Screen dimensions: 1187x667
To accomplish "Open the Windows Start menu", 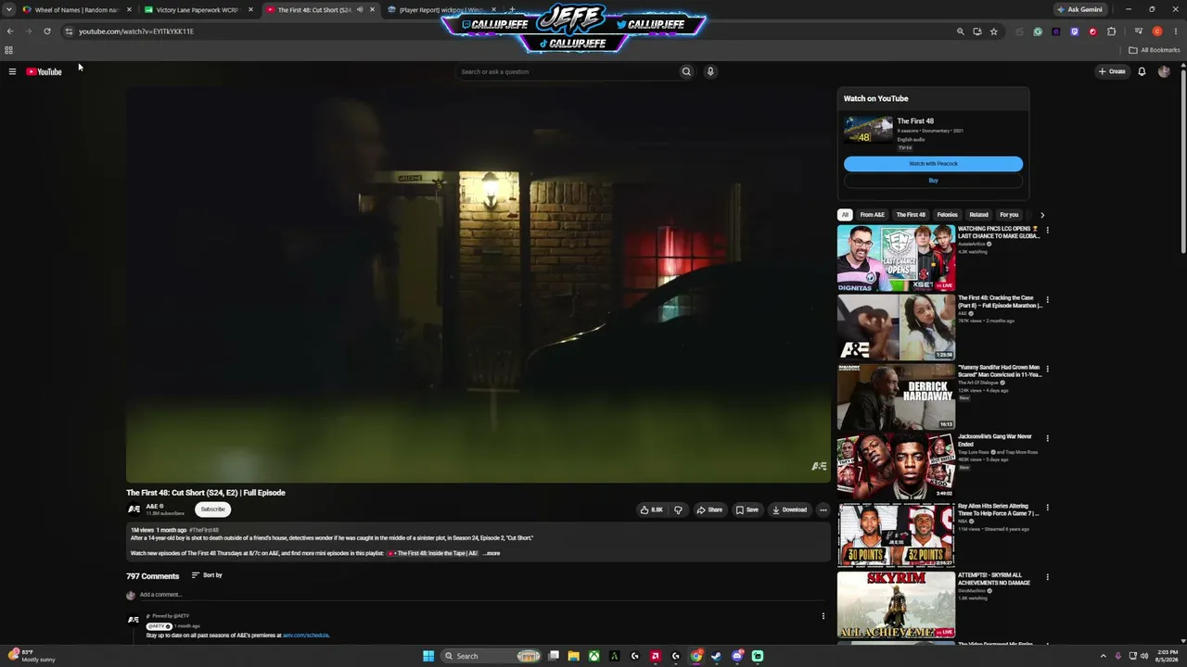I will tap(428, 656).
